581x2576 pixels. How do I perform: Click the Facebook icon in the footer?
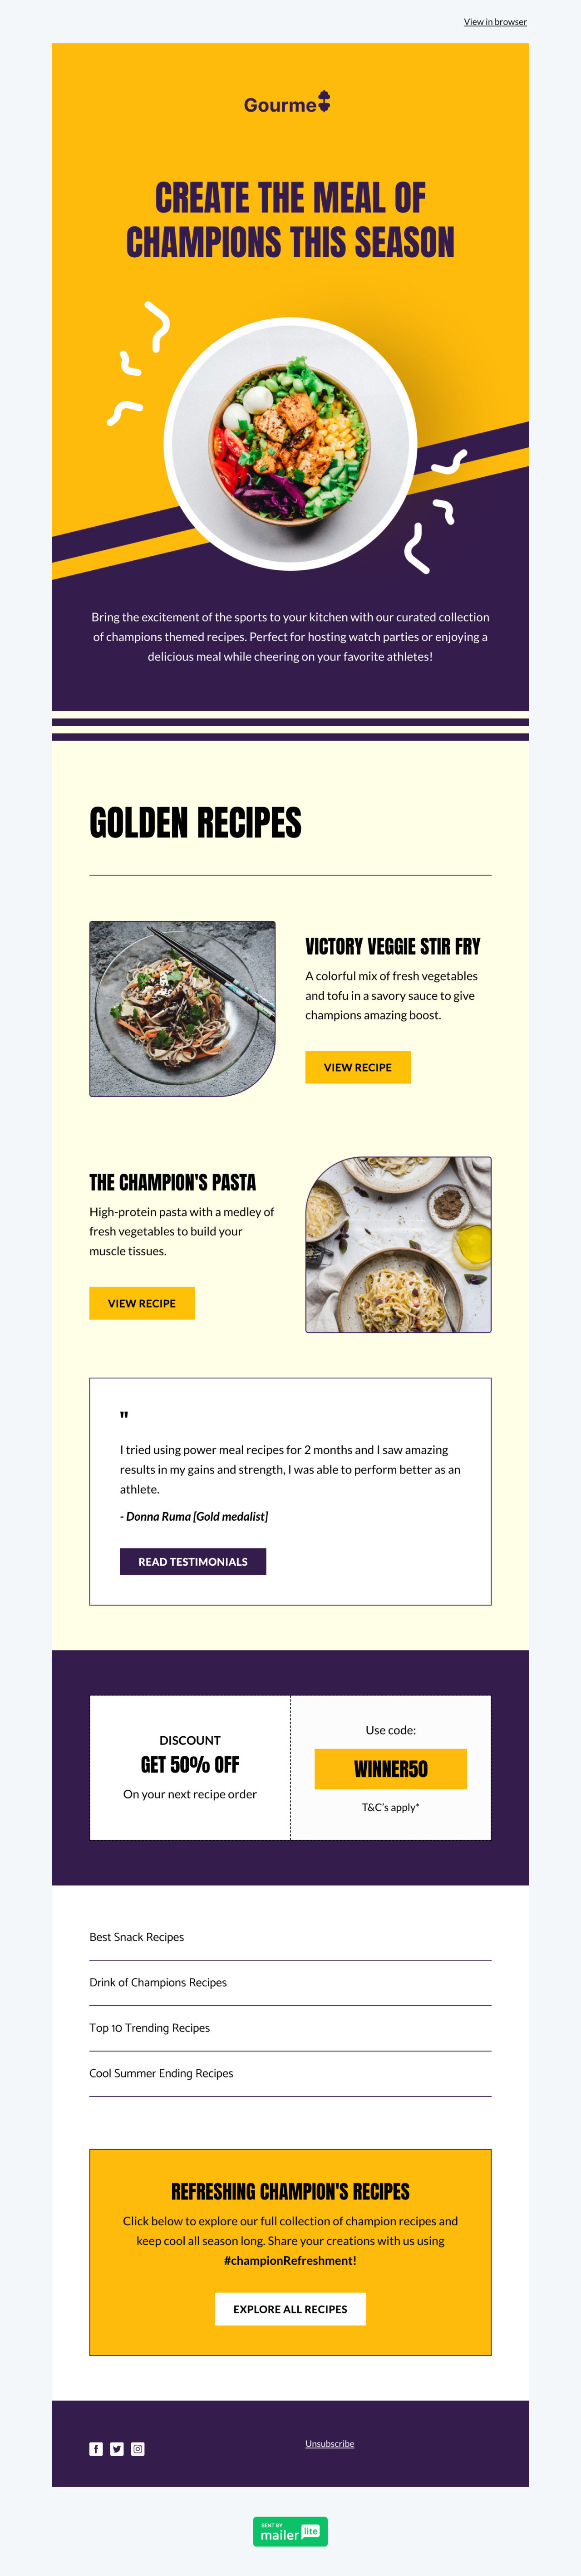[96, 2448]
